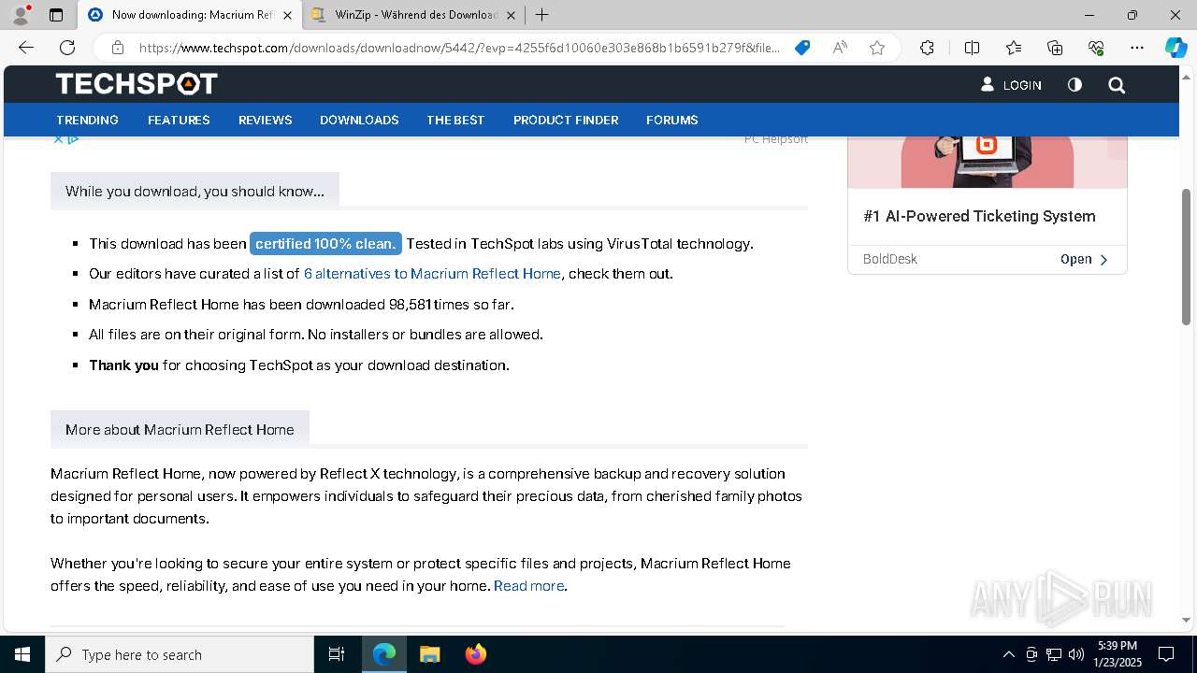Open the FORUMS menu

(x=672, y=120)
